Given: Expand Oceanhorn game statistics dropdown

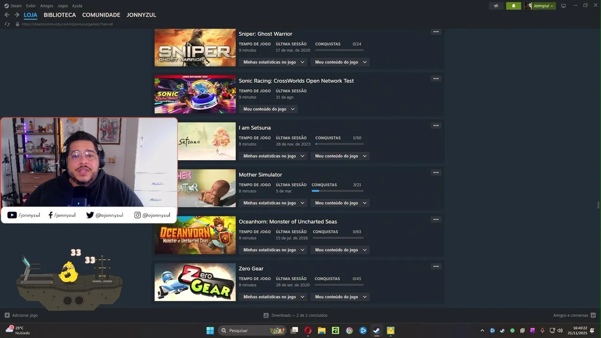Looking at the screenshot, I should 274,250.
